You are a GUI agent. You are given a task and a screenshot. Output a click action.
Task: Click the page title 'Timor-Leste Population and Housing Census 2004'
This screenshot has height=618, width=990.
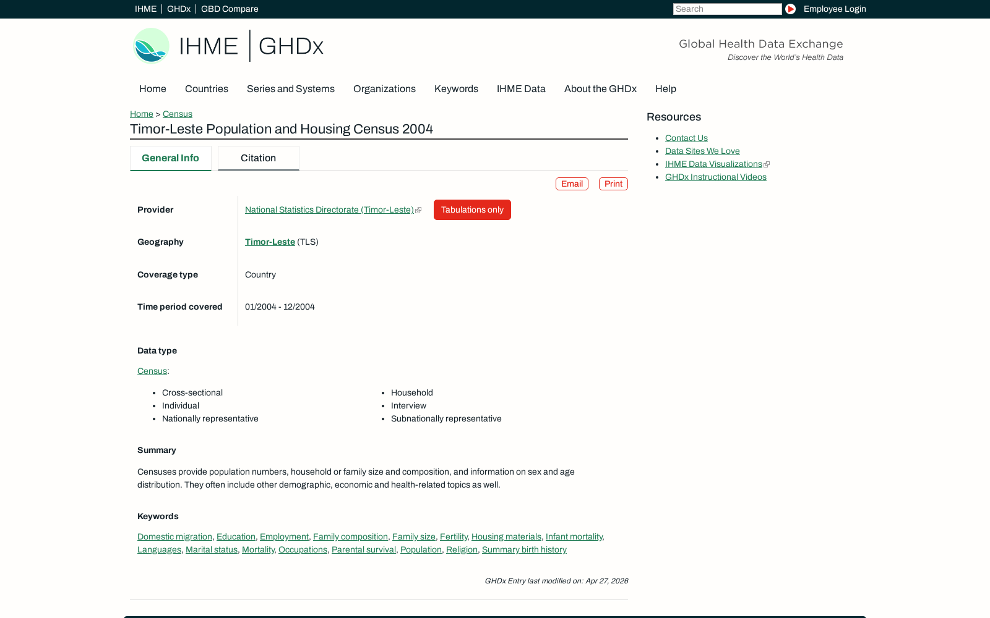(282, 129)
